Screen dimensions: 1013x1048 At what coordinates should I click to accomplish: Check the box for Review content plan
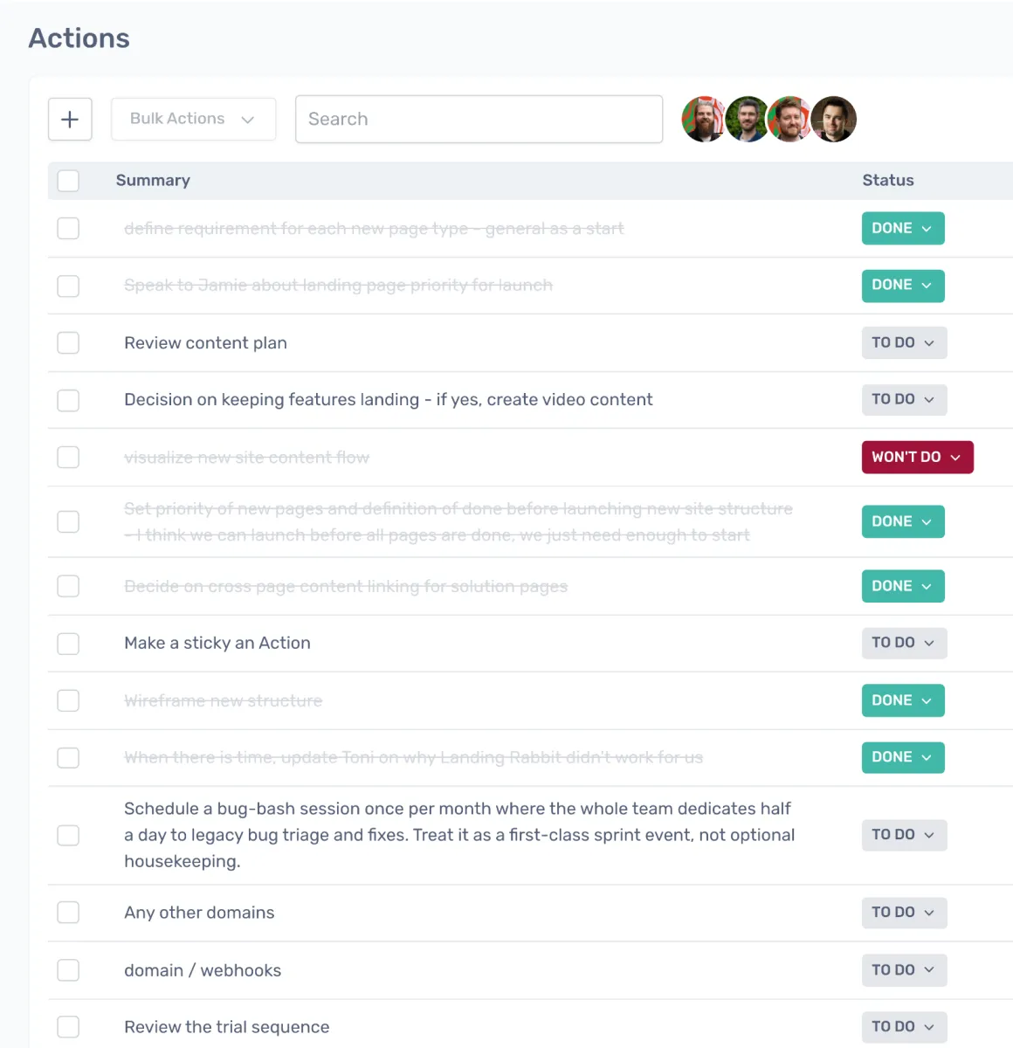point(68,343)
